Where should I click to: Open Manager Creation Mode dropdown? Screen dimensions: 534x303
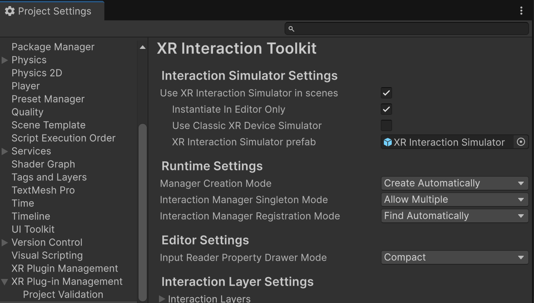click(x=455, y=183)
